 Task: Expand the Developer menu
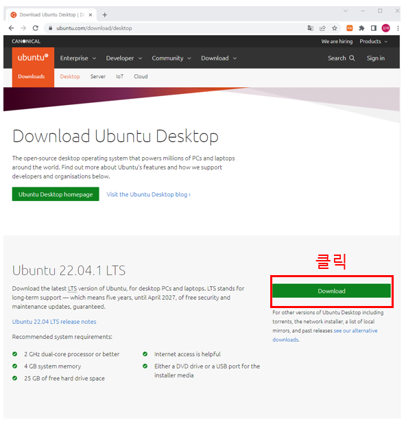click(x=124, y=58)
